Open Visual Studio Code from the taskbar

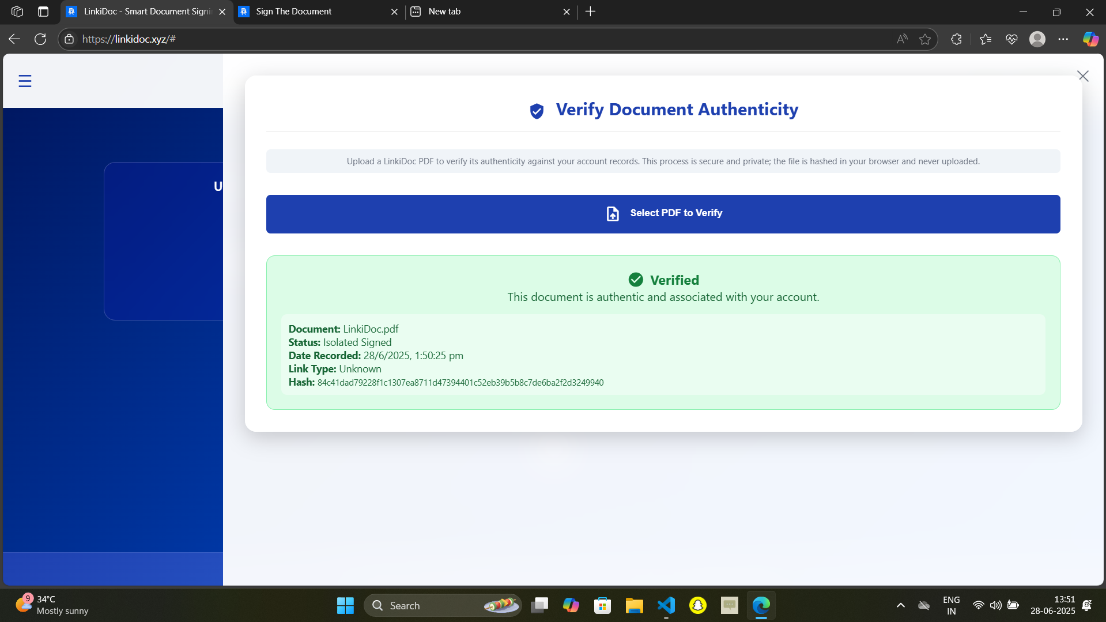(x=666, y=605)
